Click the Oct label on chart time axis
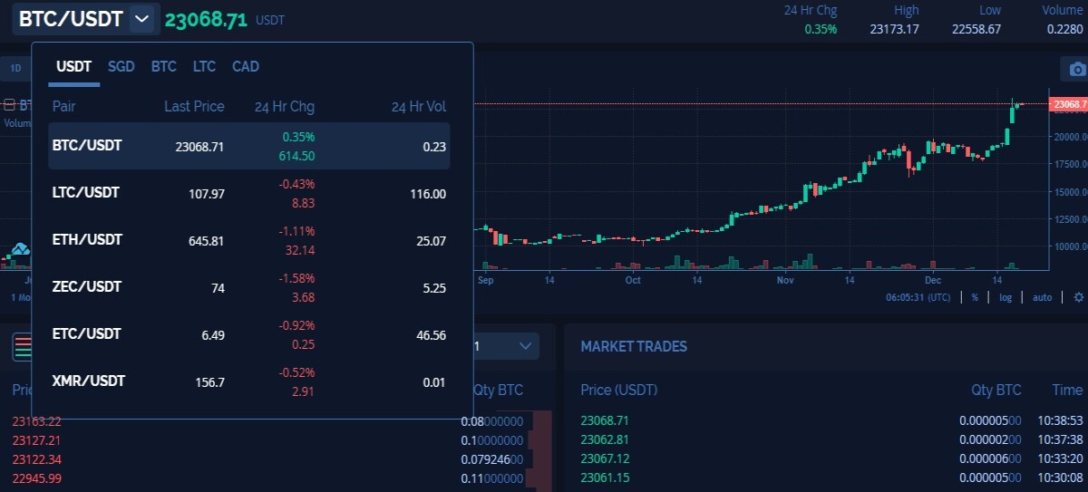 (x=633, y=281)
